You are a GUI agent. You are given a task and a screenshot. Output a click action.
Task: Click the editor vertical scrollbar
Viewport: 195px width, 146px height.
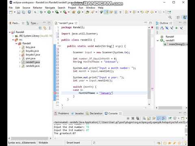tap(149, 64)
